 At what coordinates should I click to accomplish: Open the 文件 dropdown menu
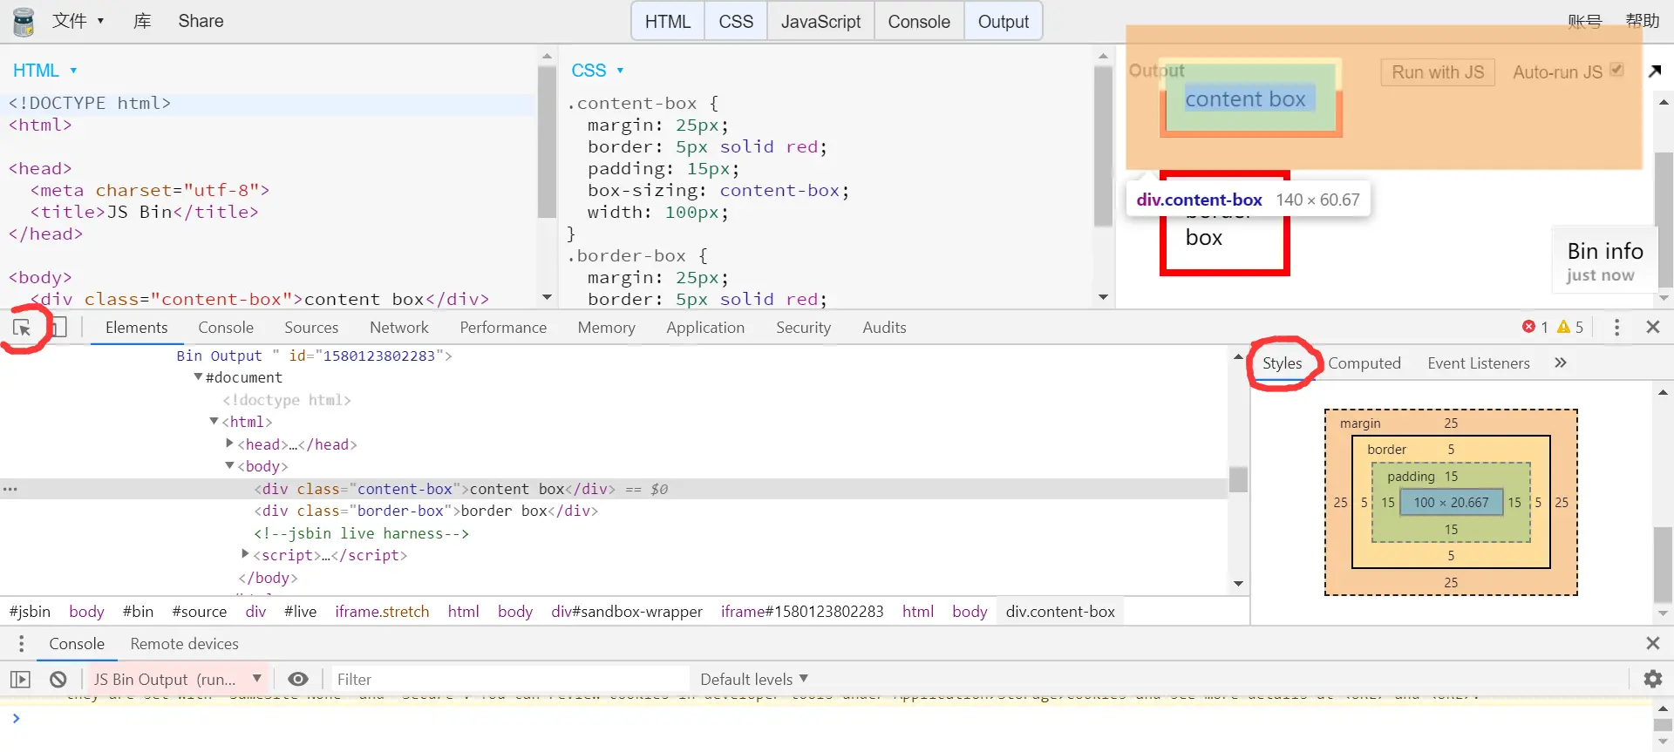coord(78,21)
